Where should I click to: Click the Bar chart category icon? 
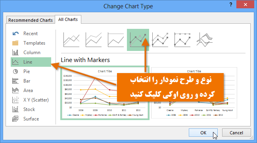[x=15, y=81]
